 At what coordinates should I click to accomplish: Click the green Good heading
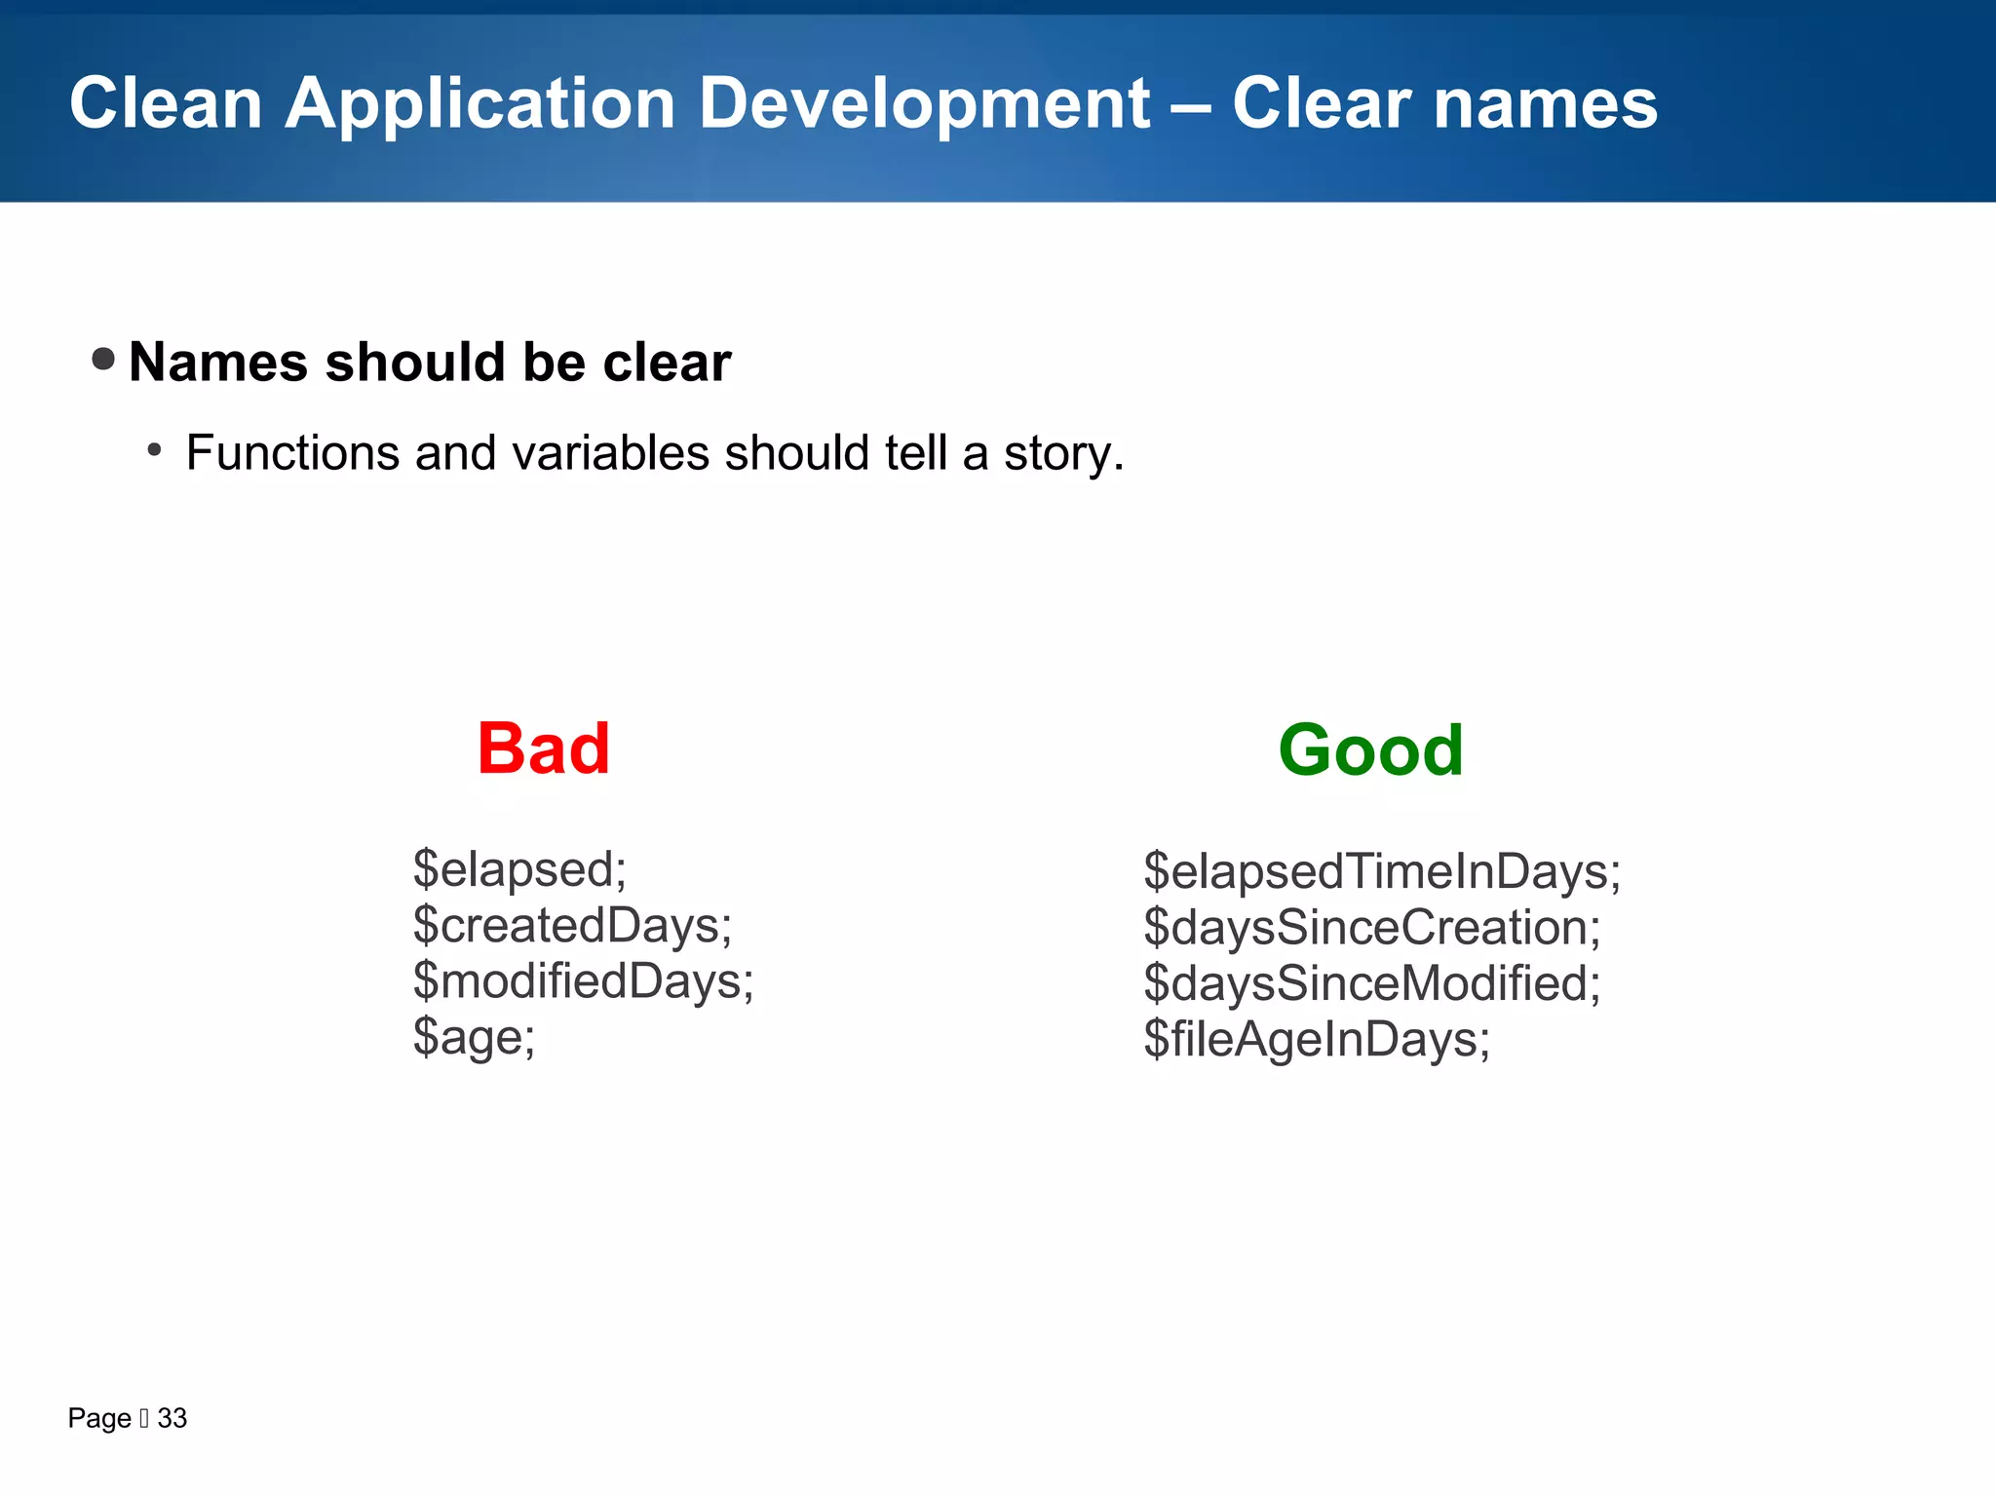[1370, 750]
